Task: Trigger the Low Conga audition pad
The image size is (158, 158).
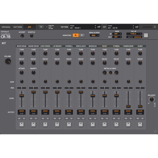Action: click(45, 125)
